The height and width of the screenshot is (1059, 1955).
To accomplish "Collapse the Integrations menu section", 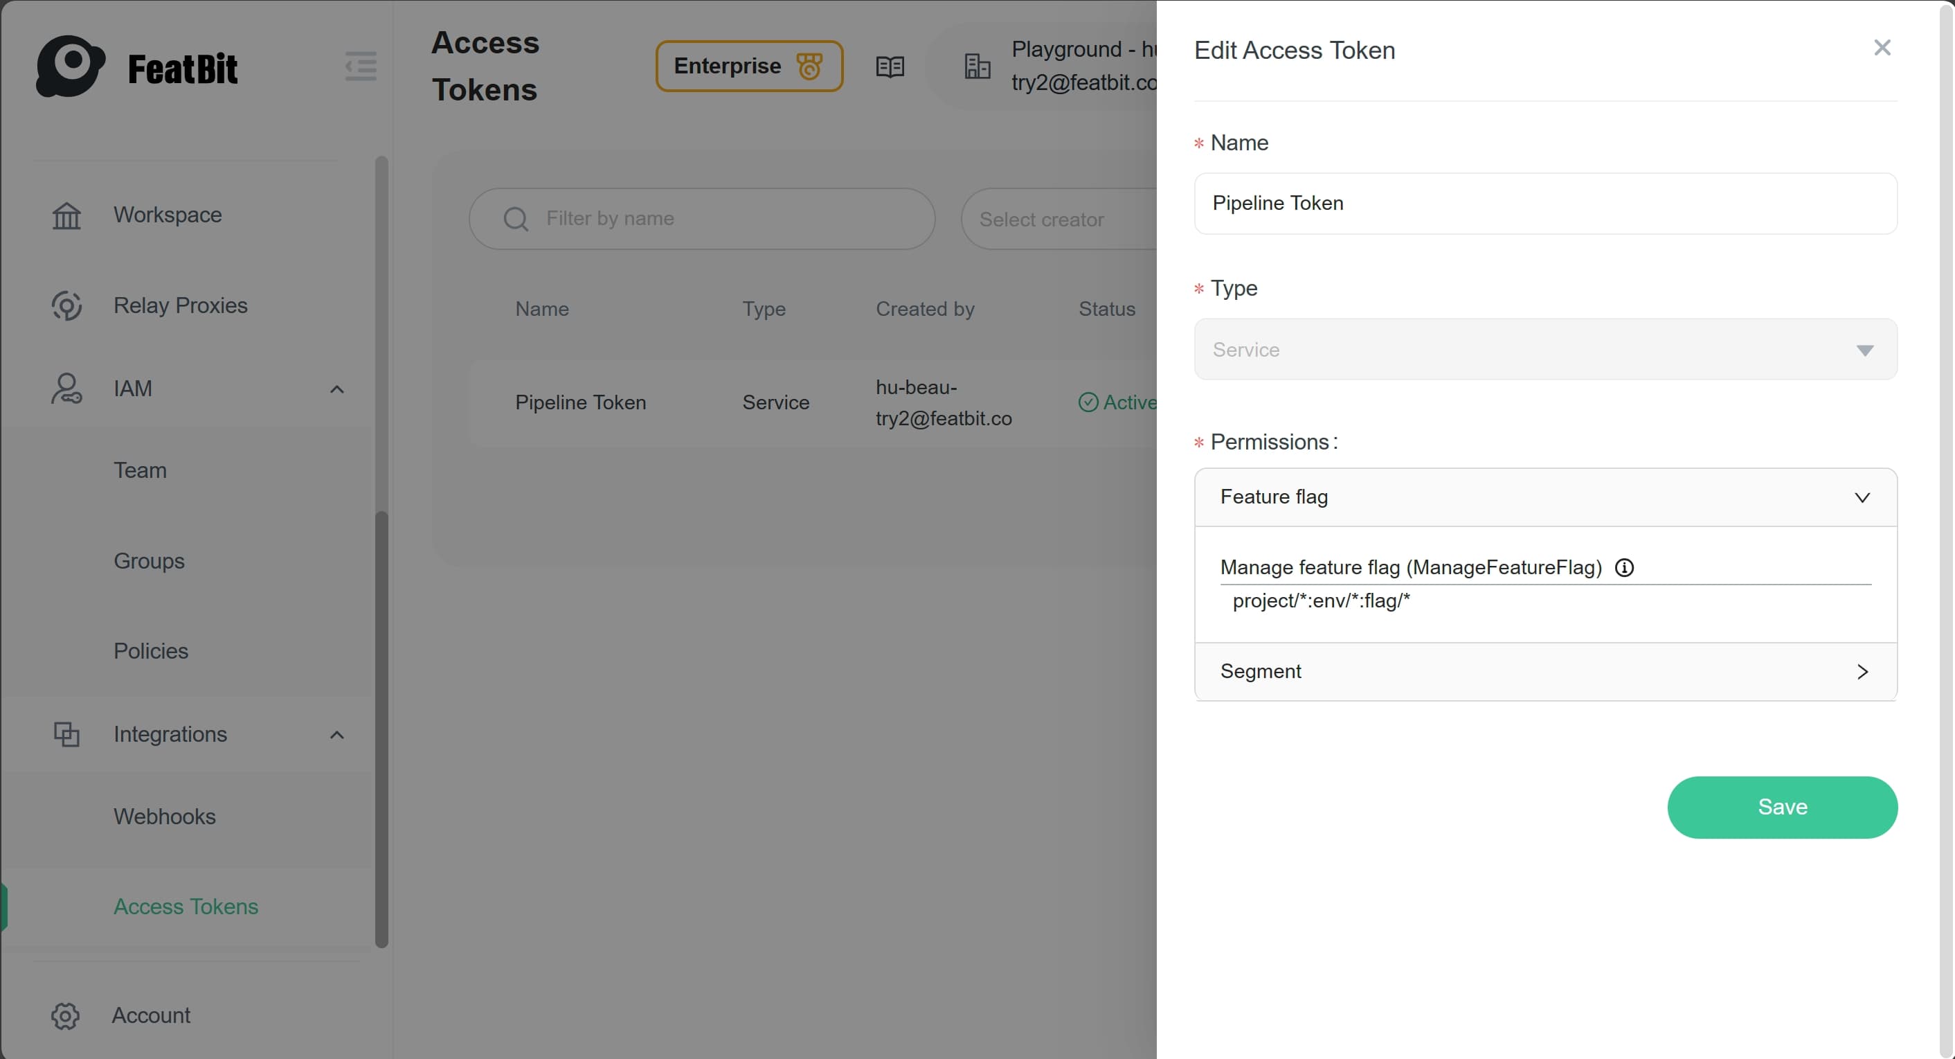I will (x=337, y=735).
